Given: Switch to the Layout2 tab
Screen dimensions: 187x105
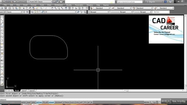Looking at the screenshot, I should (32, 91).
